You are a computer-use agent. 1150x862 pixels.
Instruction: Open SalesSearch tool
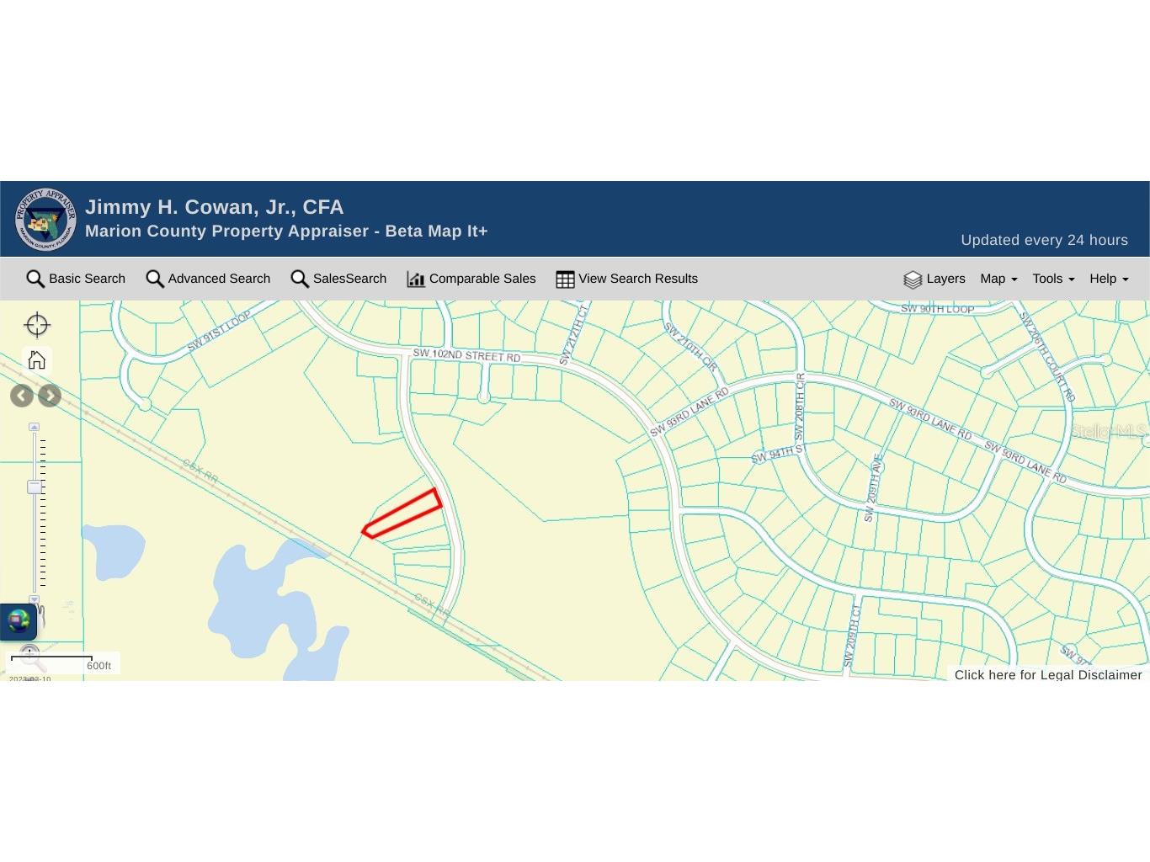[338, 279]
